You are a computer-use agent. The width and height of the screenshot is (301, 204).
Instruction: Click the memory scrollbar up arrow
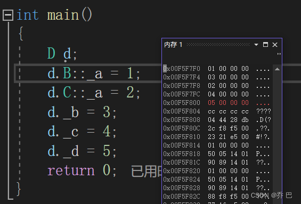click(277, 69)
